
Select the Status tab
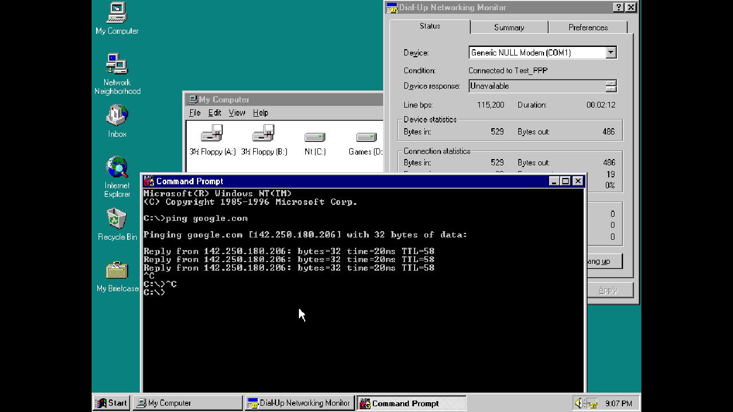[430, 26]
